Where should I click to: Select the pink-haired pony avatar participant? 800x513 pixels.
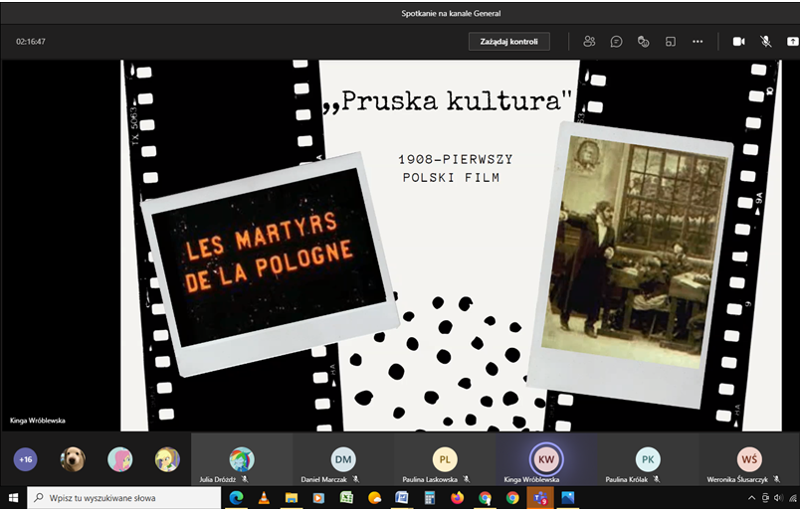119,459
